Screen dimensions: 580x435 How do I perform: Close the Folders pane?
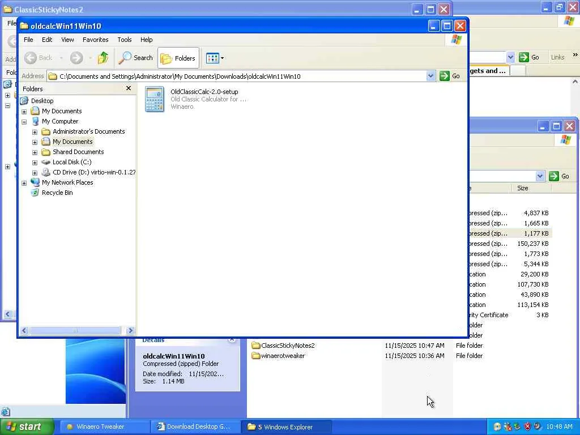pyautogui.click(x=129, y=88)
